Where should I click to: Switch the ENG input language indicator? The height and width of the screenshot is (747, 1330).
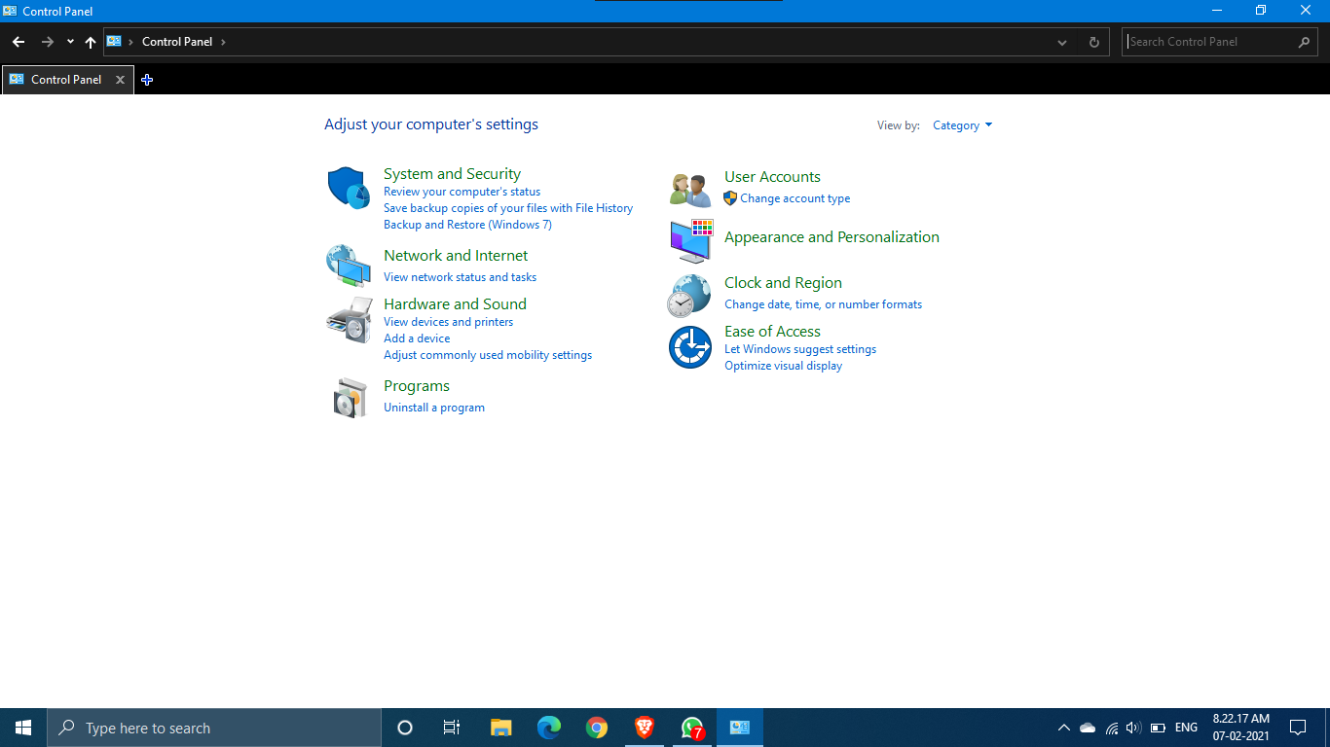point(1186,728)
